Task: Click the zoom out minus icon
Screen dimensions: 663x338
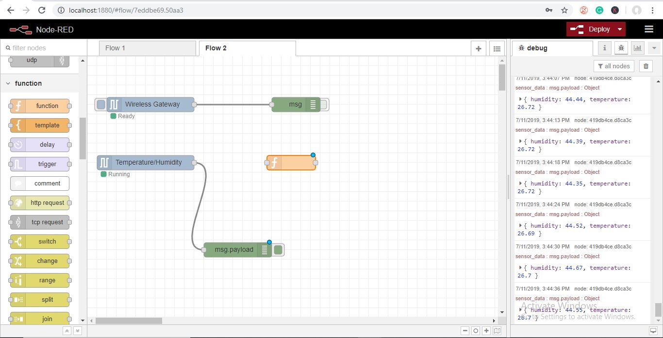Action: pyautogui.click(x=465, y=331)
